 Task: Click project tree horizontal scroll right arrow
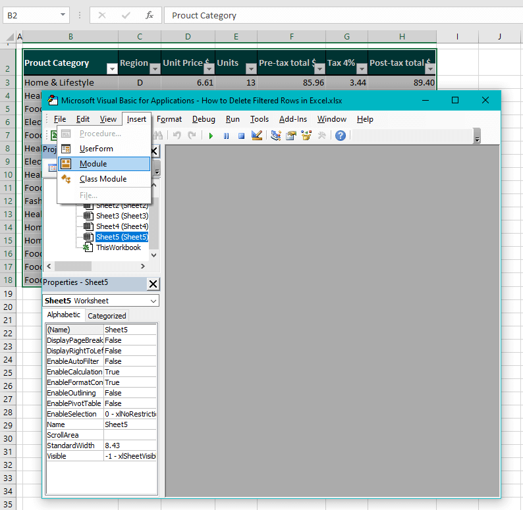coord(143,266)
